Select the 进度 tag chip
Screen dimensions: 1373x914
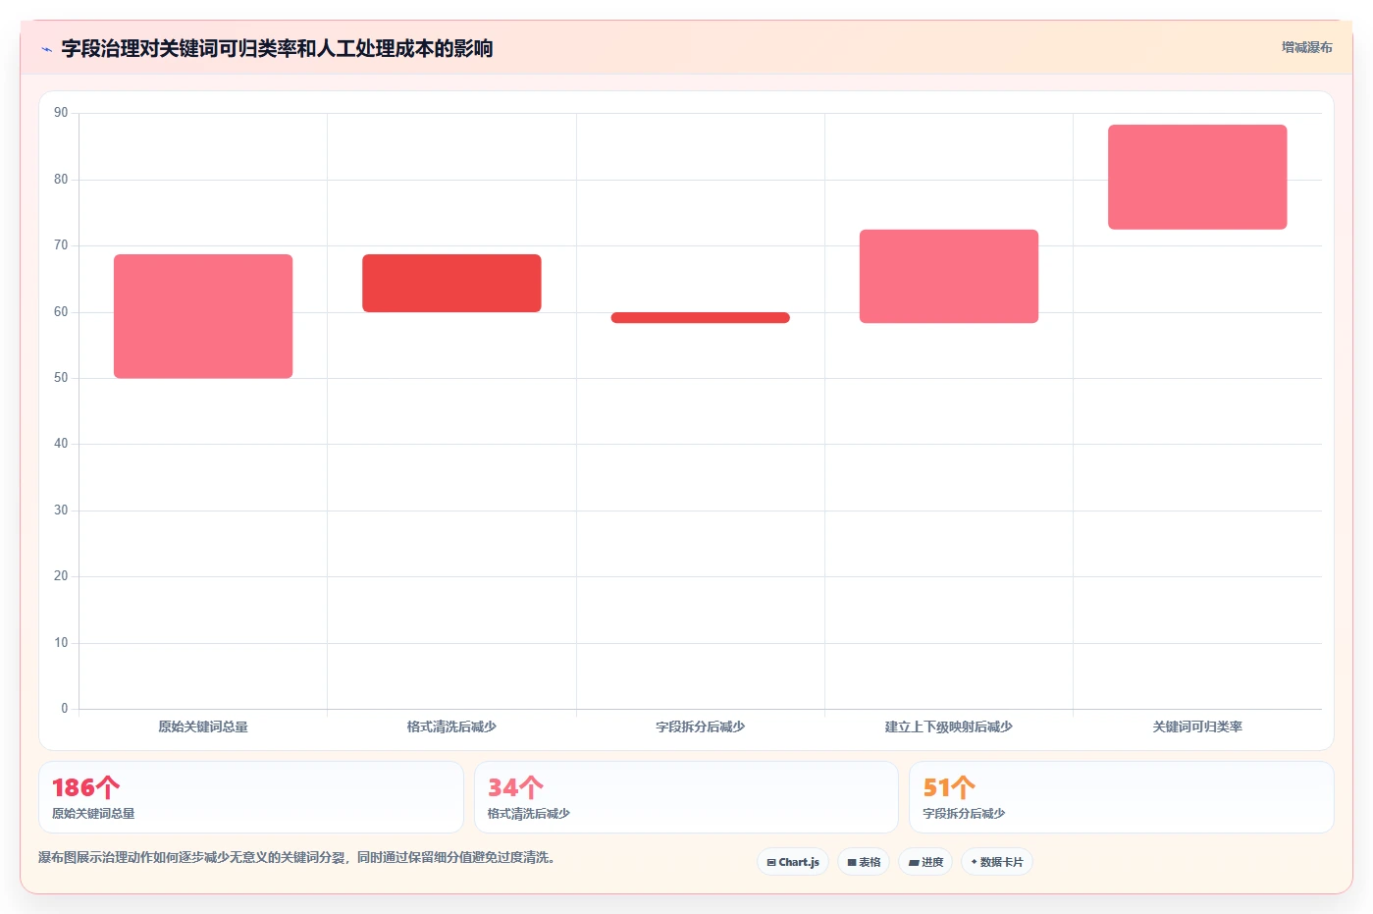click(925, 862)
